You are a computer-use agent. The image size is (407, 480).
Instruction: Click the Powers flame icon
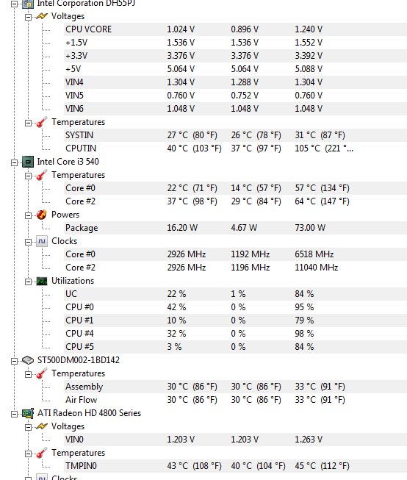point(42,215)
